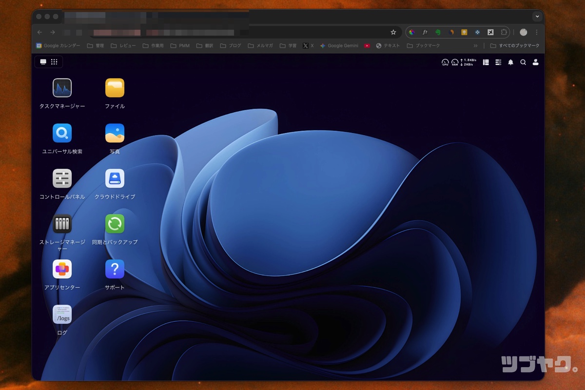The height and width of the screenshot is (390, 585).
Task: Open ストレージマネージャー icon
Action: pos(62,224)
